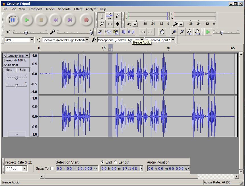Click the track gain slider handle
Screen dimensions: 245x186
tap(16, 77)
